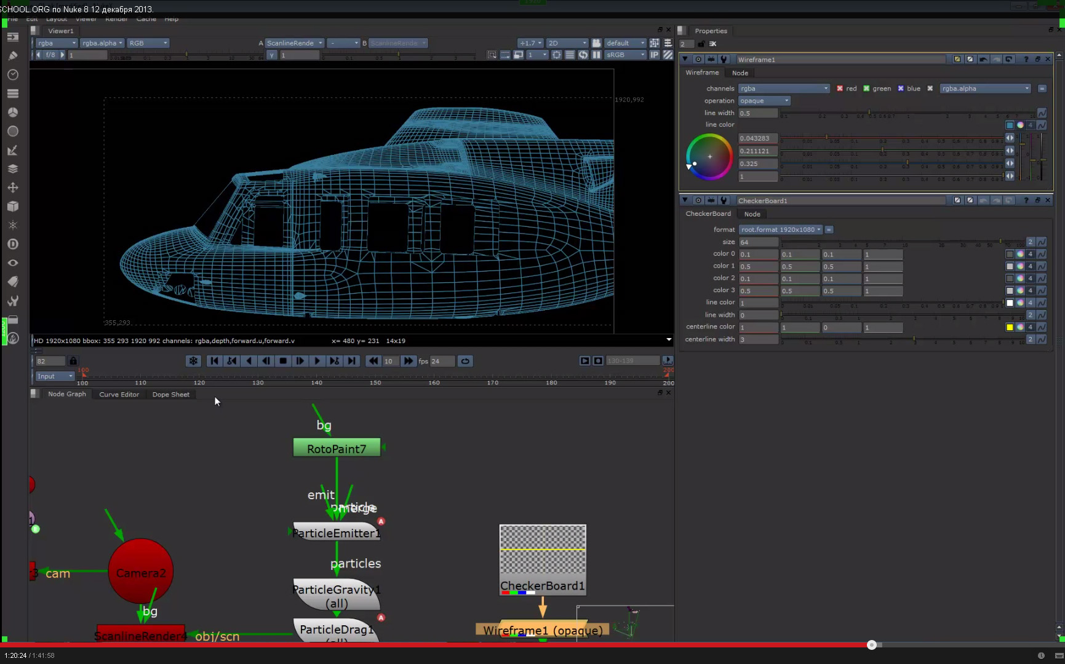Click the loop playback mode icon
Image resolution: width=1065 pixels, height=664 pixels.
(466, 361)
